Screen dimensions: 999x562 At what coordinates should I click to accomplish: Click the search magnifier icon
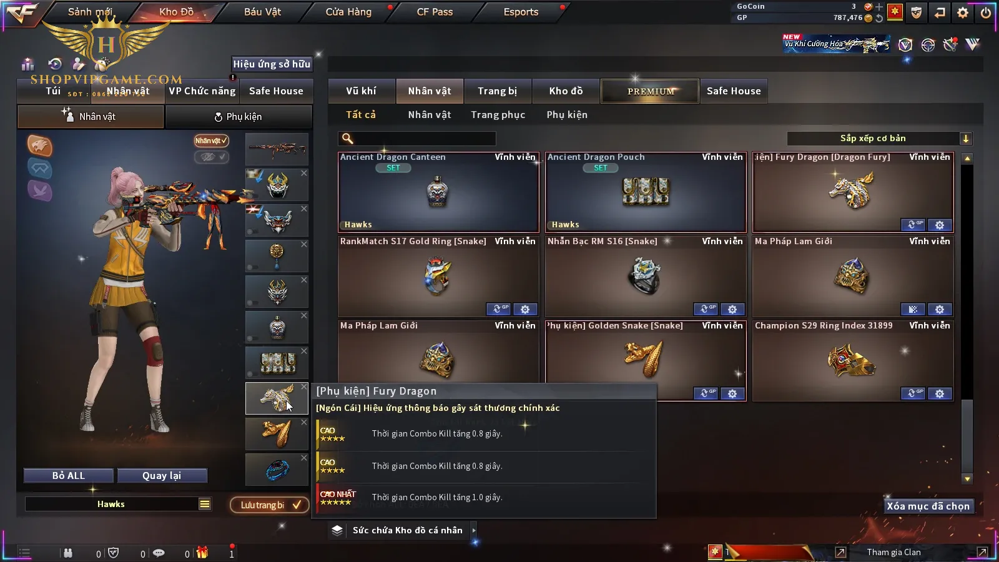click(348, 139)
